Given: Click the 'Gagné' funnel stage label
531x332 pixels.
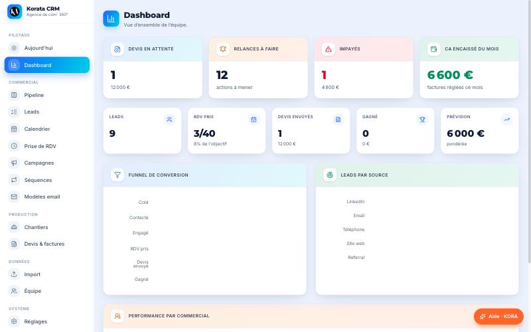Looking at the screenshot, I should click(141, 280).
